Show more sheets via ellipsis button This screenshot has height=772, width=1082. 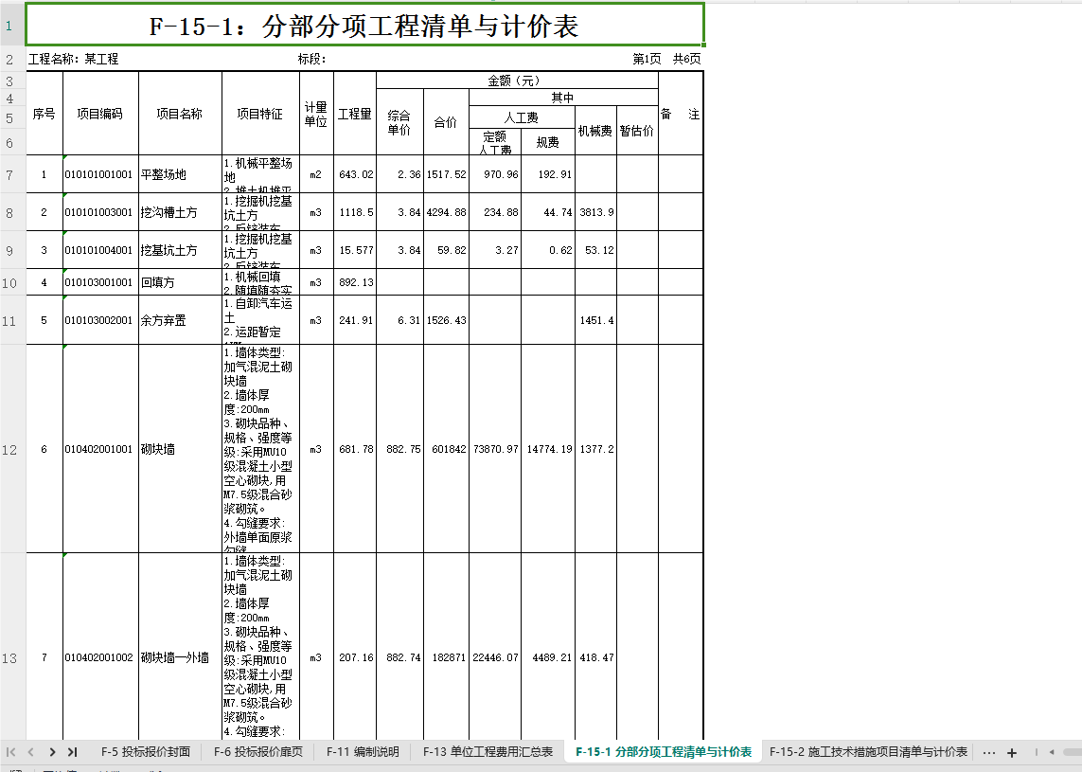(989, 753)
